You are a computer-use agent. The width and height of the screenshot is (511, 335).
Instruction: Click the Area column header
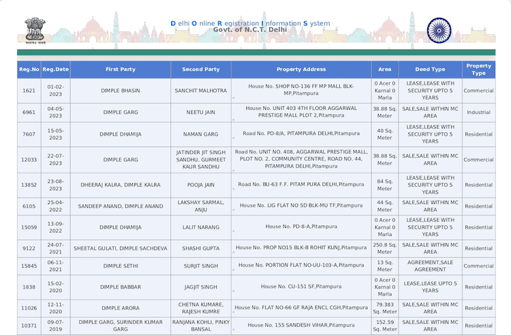385,70
